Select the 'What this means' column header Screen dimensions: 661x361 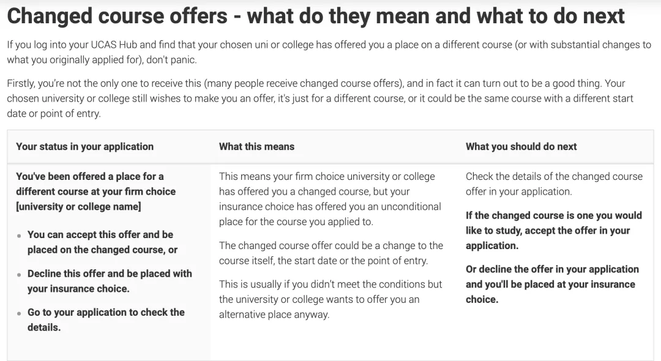[x=256, y=147]
